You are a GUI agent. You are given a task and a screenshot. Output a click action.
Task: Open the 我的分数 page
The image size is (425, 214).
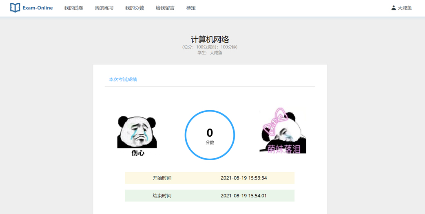coord(135,8)
